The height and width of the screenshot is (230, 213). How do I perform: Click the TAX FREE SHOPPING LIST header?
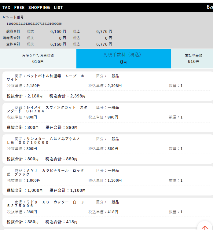[x=33, y=7]
